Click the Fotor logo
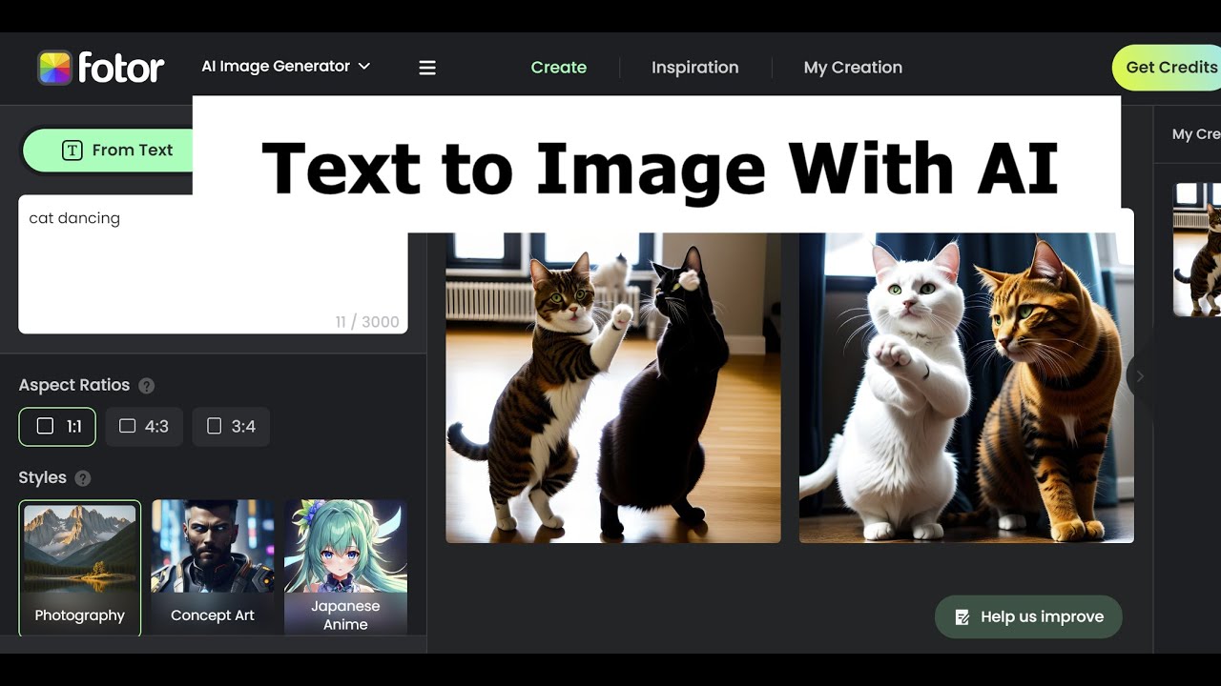Screen dimensions: 1221x686 pos(100,68)
